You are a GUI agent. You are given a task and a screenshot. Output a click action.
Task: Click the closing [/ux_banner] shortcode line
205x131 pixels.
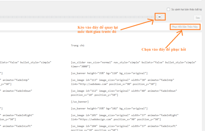point(80,102)
